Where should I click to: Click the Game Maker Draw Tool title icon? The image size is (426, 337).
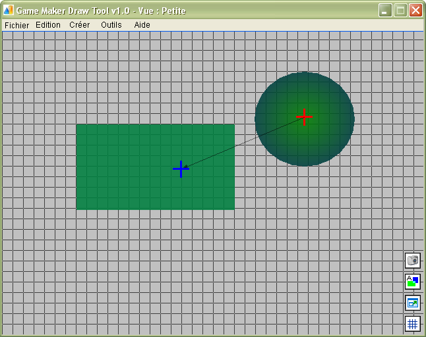[9, 10]
